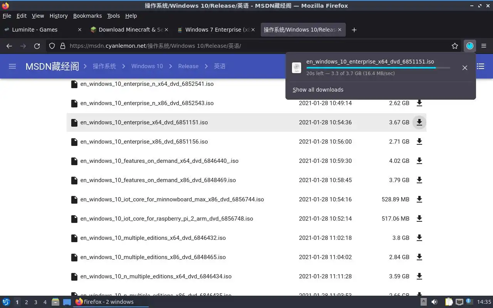Download multiple_editions_x64_dvd_6846432.iso

[419, 238]
